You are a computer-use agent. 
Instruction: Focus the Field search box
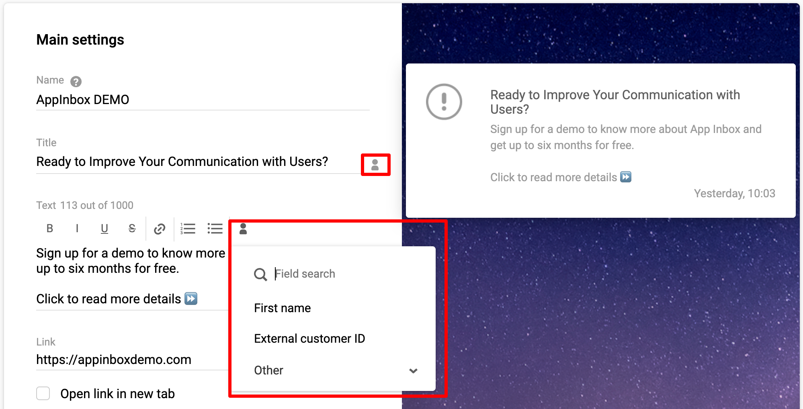[346, 274]
